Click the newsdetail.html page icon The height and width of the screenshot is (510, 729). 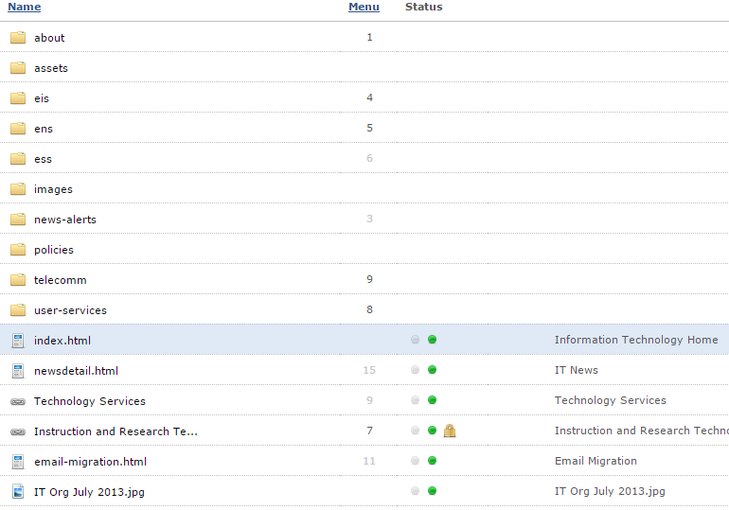coord(18,371)
